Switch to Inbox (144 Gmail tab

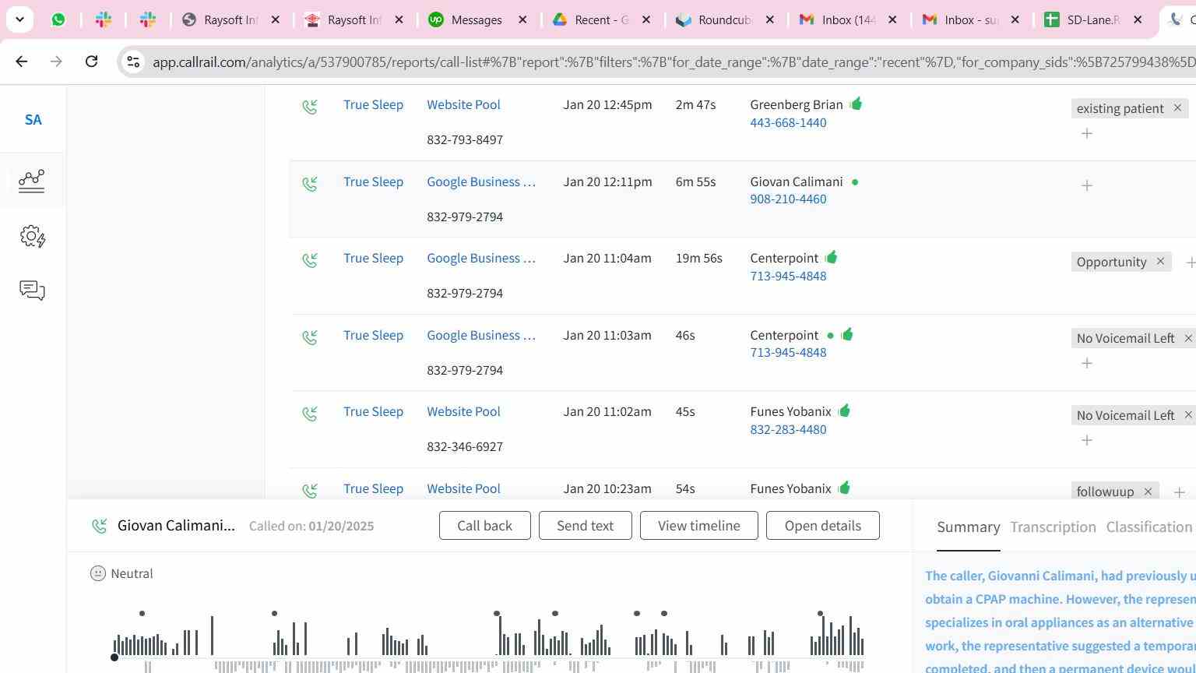pyautogui.click(x=848, y=19)
